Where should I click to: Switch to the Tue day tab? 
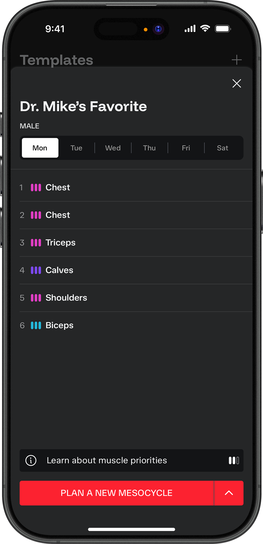[76, 148]
